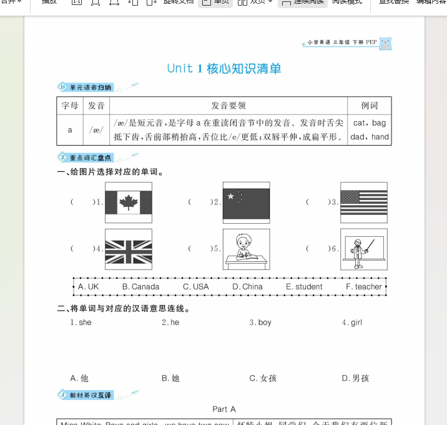Click the title 'Unit 1 核心知识清单'
The image size is (447, 425).
(x=224, y=69)
